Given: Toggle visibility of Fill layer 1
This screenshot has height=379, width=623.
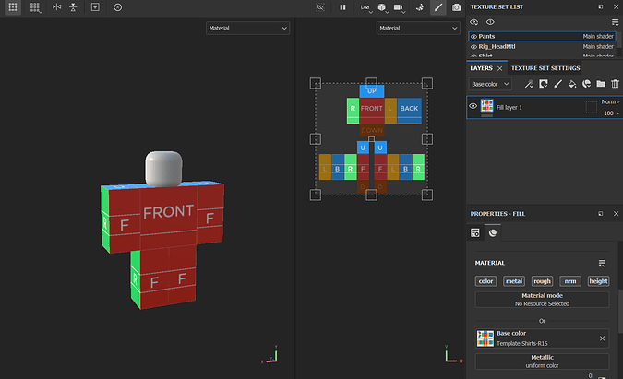Looking at the screenshot, I should [473, 107].
